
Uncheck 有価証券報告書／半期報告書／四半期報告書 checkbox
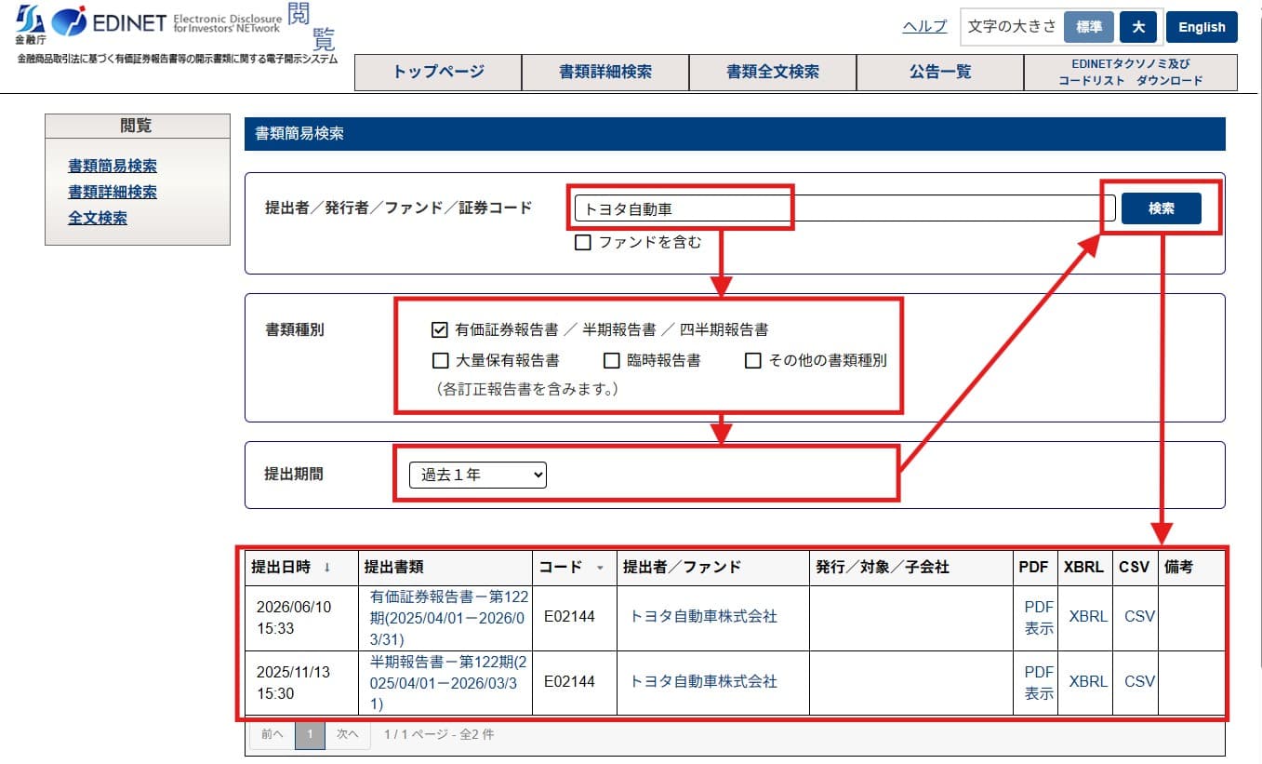point(440,329)
